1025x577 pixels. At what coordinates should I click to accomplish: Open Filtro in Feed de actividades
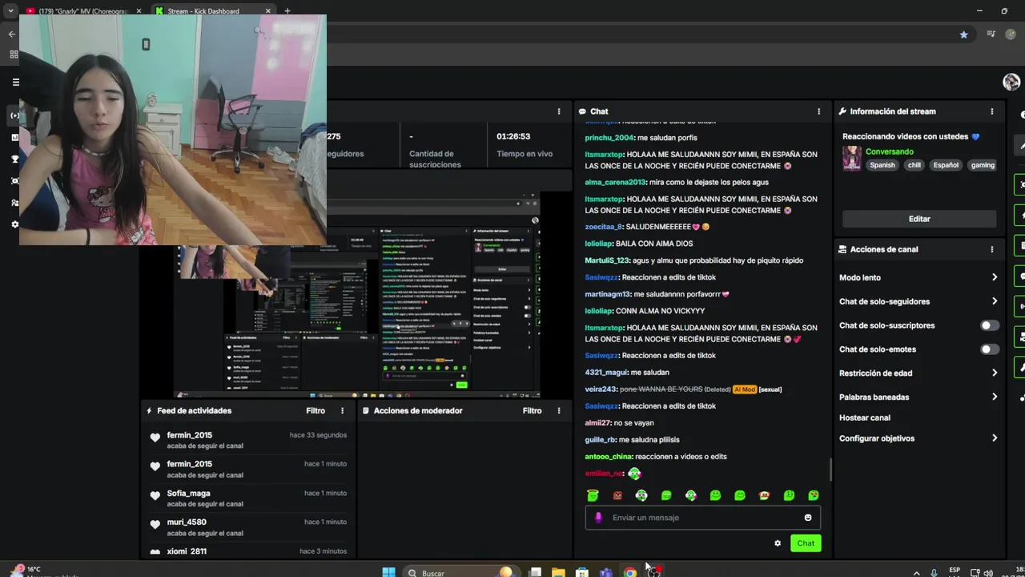coord(316,410)
